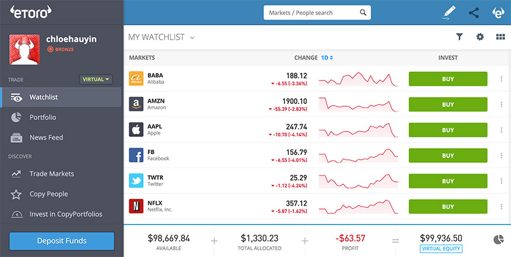Open the eToro bull icon at top right
511x257 pixels.
point(498,13)
